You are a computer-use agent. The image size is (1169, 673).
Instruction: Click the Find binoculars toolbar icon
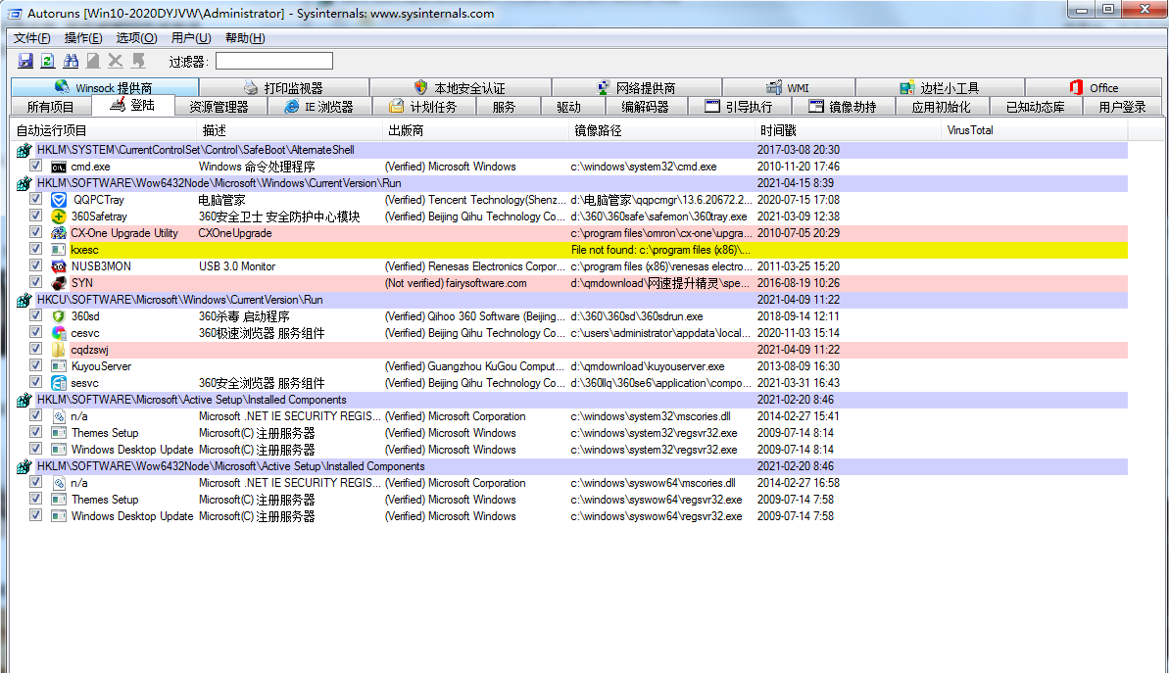pos(71,61)
